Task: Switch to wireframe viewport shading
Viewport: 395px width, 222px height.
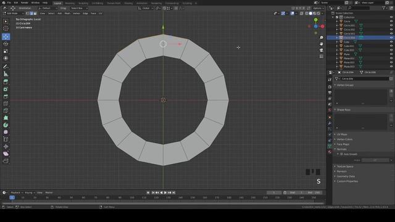Action: click(307, 14)
